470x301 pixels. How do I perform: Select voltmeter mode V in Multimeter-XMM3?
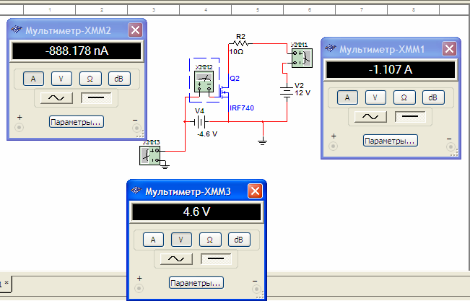pyautogui.click(x=181, y=240)
